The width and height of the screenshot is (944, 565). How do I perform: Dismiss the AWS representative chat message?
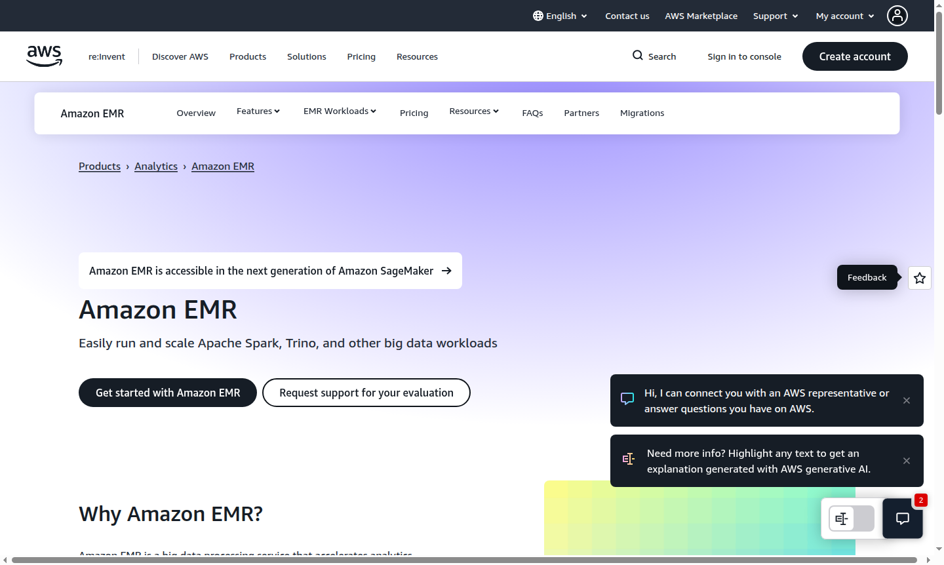[x=907, y=400]
